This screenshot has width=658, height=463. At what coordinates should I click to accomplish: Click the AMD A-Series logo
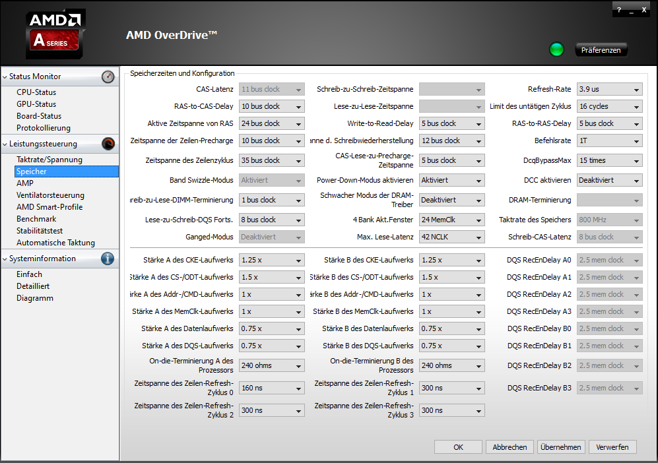click(x=55, y=34)
